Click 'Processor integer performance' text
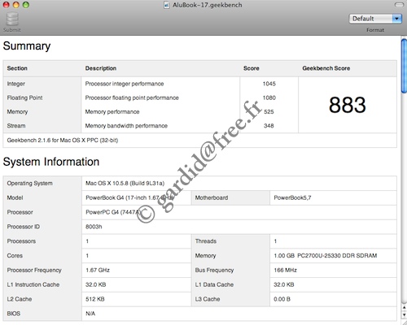The image size is (407, 325). click(125, 84)
